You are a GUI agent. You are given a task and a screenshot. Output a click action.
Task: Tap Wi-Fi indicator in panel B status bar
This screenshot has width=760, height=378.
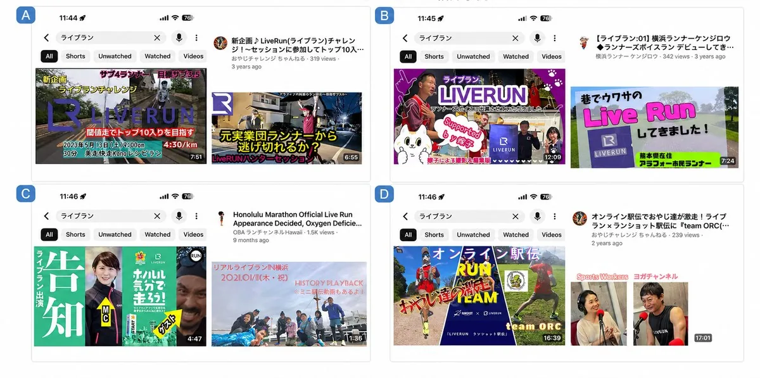point(534,18)
